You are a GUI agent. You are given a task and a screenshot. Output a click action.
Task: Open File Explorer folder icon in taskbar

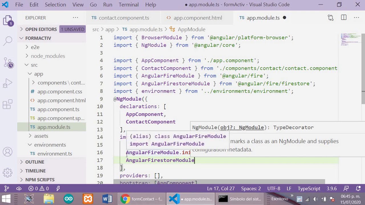(49, 199)
